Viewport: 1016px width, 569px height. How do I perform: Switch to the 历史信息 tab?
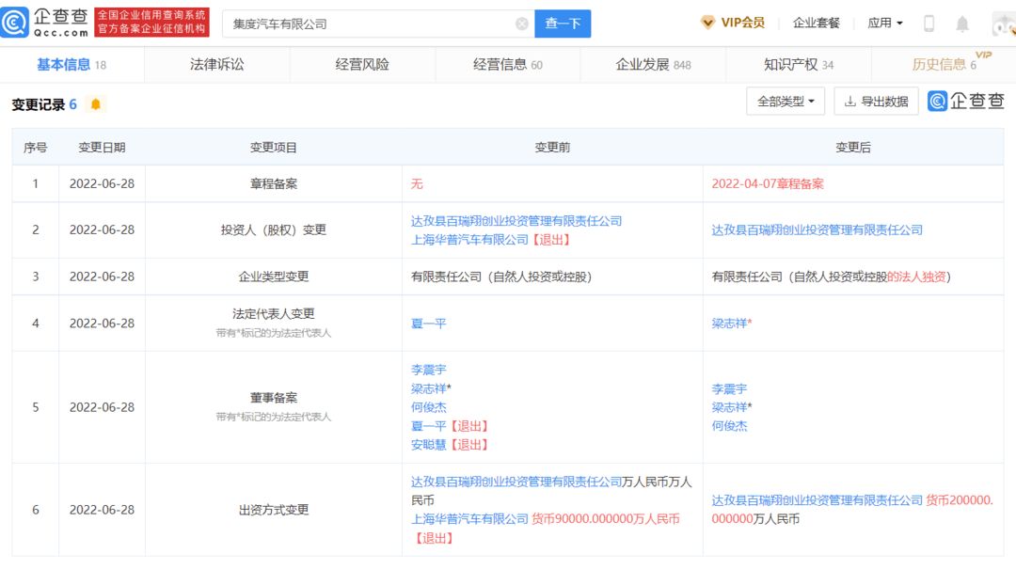coord(945,65)
